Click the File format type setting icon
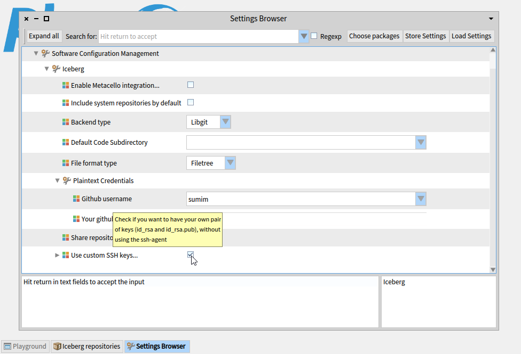The height and width of the screenshot is (354, 521). pos(66,163)
